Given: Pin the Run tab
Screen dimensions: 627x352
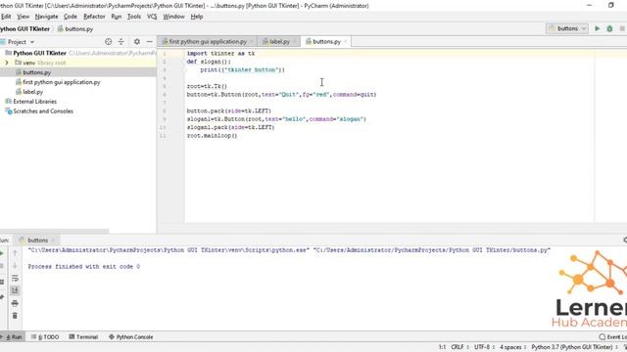Looking at the screenshot, I should pos(2,297).
